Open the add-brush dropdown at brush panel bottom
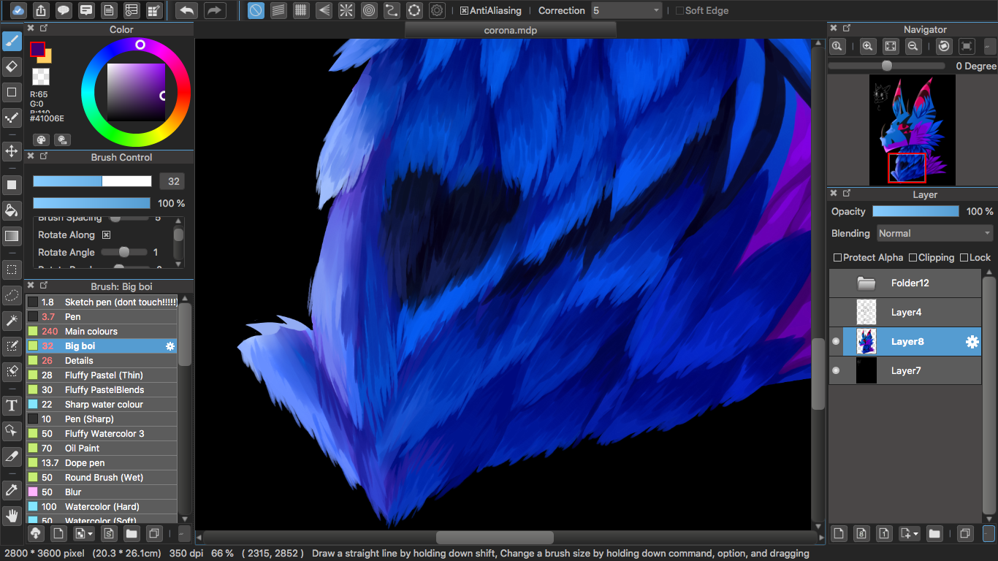The height and width of the screenshot is (561, 998). [x=83, y=533]
